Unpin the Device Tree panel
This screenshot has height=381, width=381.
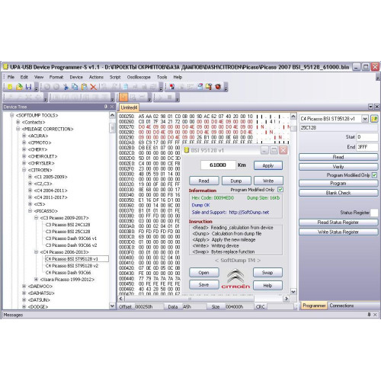pyautogui.click(x=106, y=107)
